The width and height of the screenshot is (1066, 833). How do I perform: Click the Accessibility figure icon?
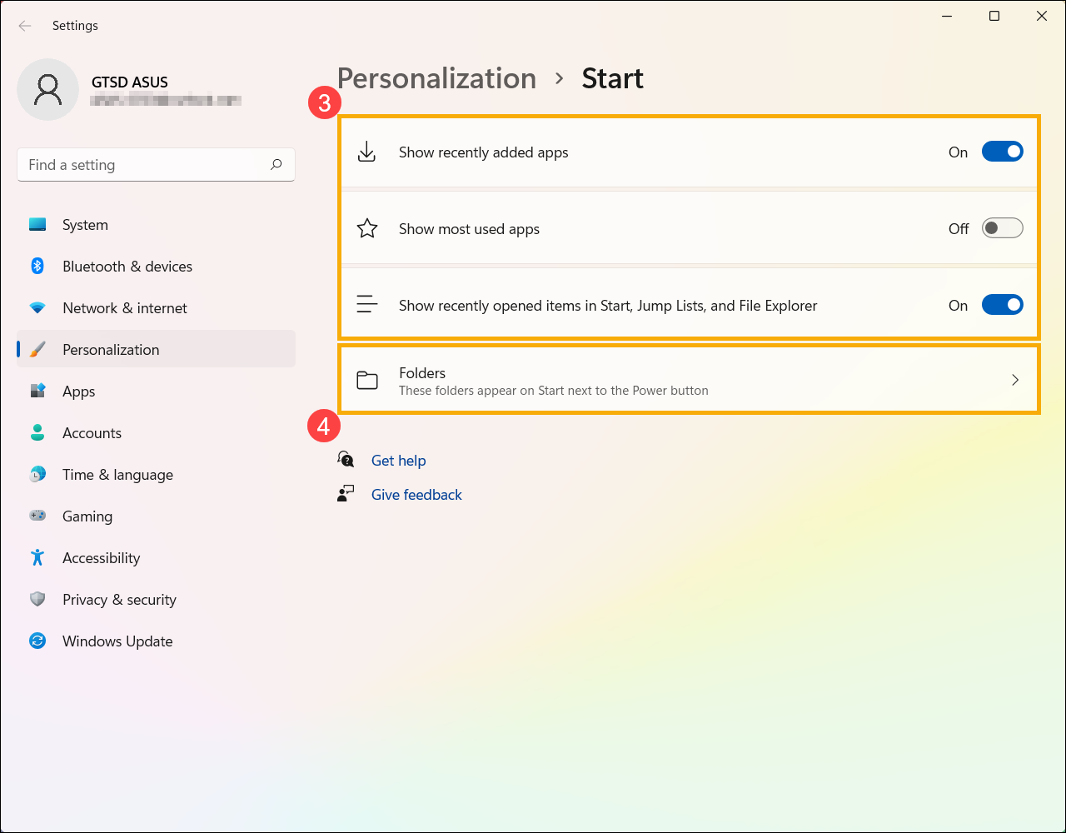tap(37, 558)
